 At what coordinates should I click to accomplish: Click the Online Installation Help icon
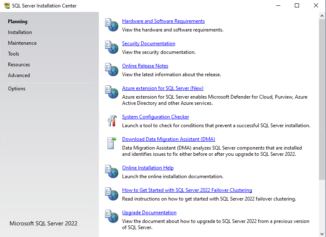[x=112, y=172]
